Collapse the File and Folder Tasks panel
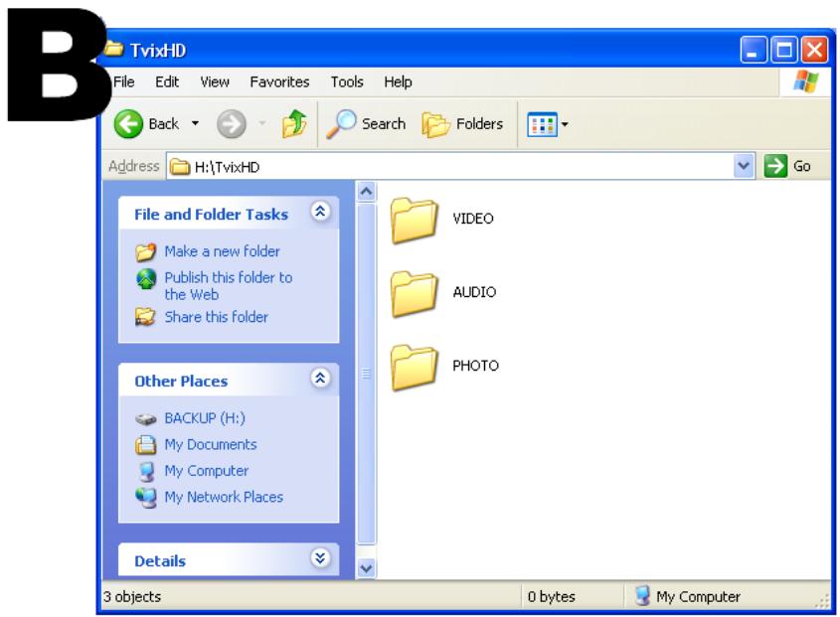The image size is (840, 617). [320, 212]
